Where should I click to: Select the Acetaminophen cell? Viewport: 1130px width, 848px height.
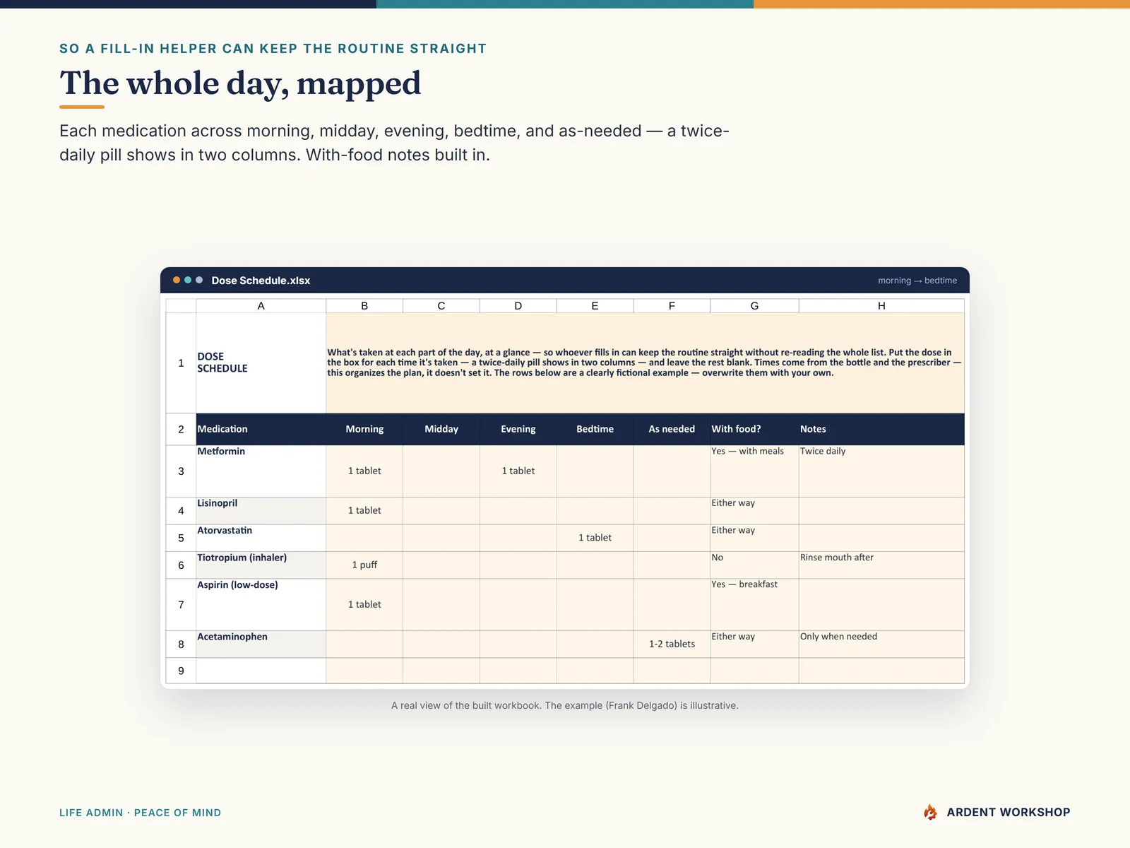pyautogui.click(x=261, y=644)
